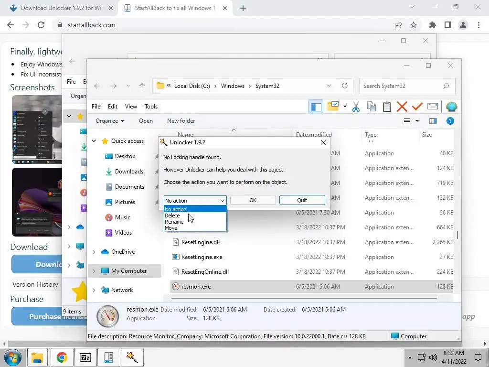Click the orange checkmark Properties icon
The image size is (489, 367).
[417, 107]
